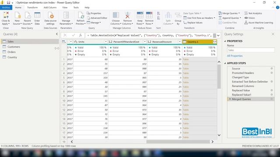The image size is (280, 157).
Task: Open PercentOfStandardCost column filter dropdown
Action: pos(145,42)
